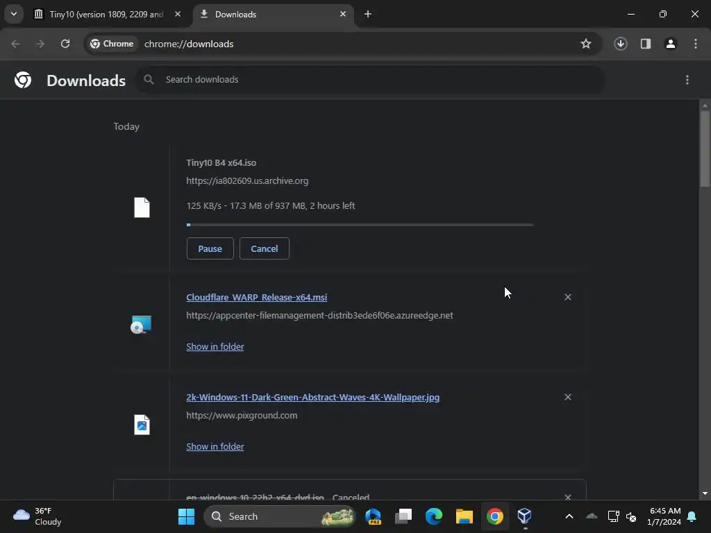Open notifications bell icon
Screen dimensions: 711x533
point(692,516)
